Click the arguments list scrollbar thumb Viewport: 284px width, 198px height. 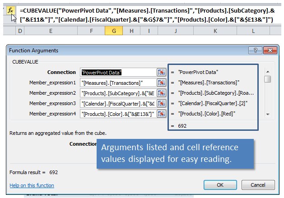pos(268,79)
